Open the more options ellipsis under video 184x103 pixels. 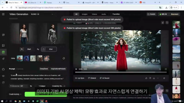click(x=158, y=78)
